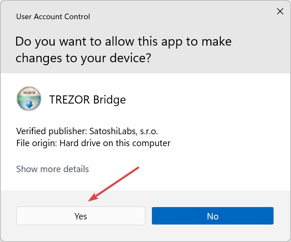This screenshot has width=291, height=242.
Task: Click the User Account Control title text
Action: pyautogui.click(x=53, y=17)
